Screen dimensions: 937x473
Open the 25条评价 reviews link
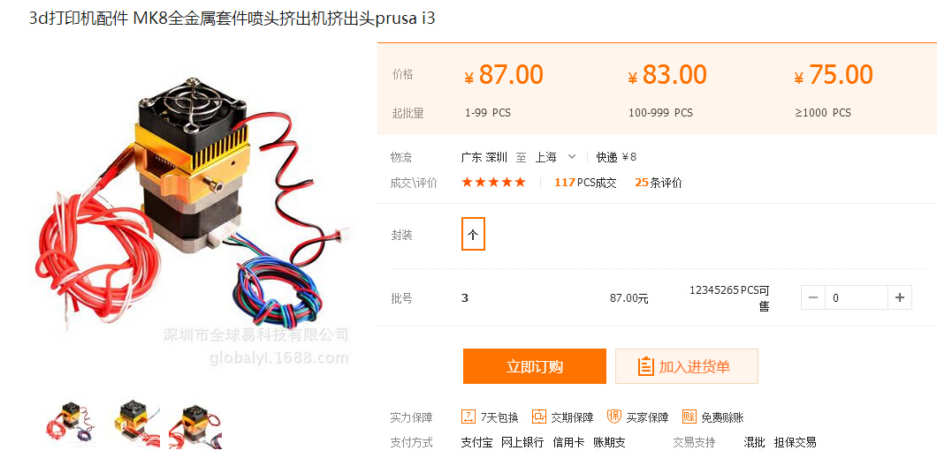658,183
